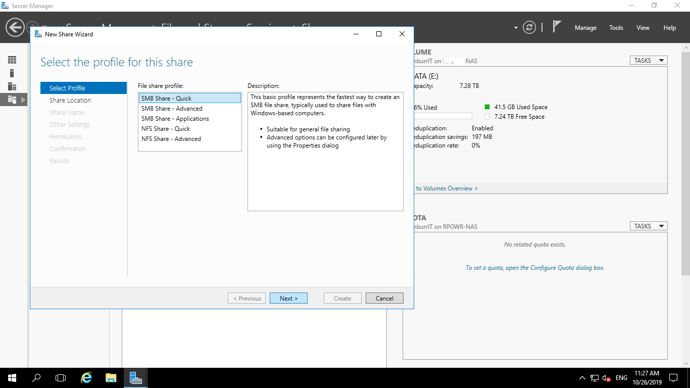Open File Explorer from the taskbar
The width and height of the screenshot is (690, 388).
[111, 377]
